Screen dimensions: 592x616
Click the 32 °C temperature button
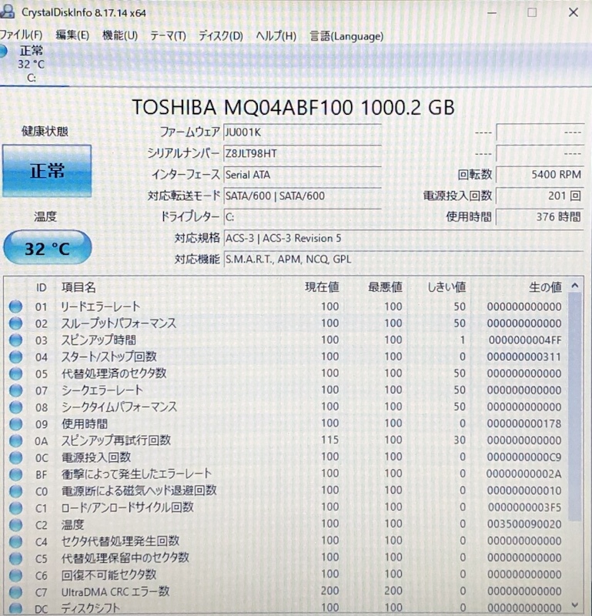[x=47, y=248]
